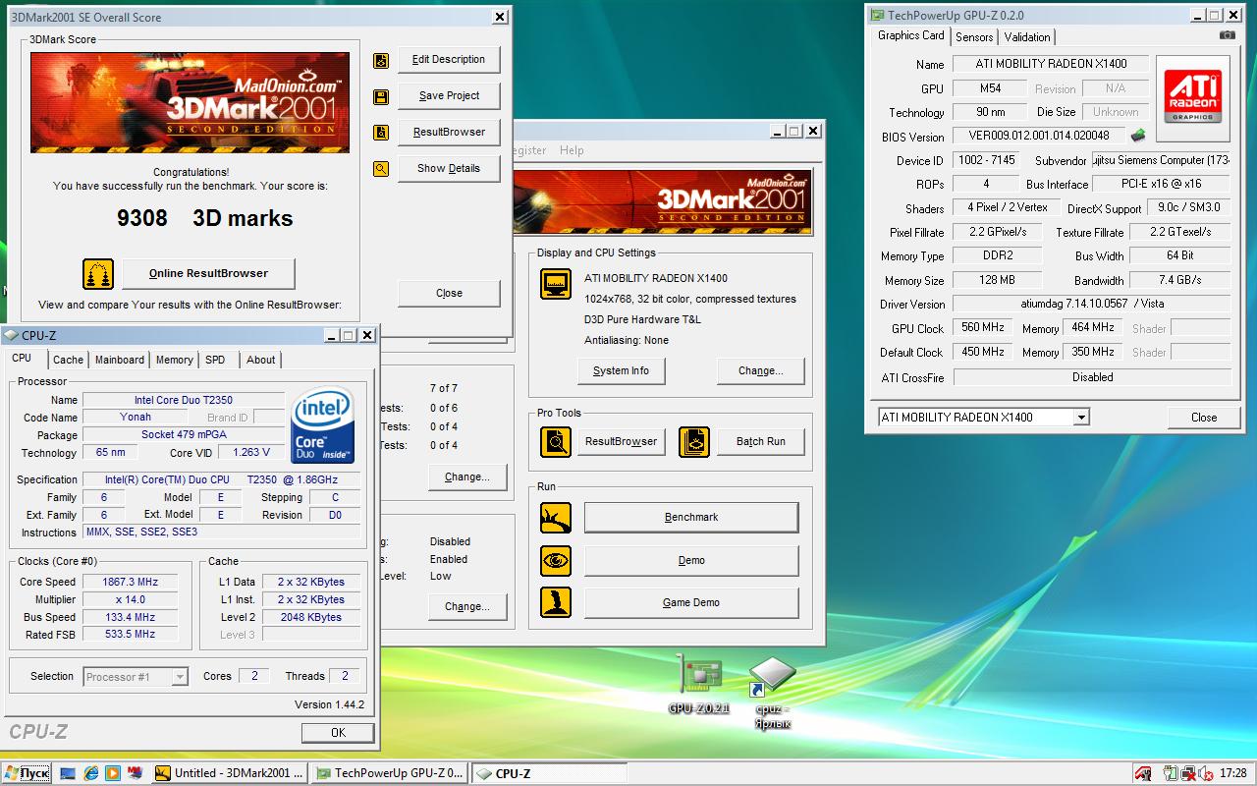Click the media player quick launch icon
Screen dimensions: 1257x786
click(113, 773)
